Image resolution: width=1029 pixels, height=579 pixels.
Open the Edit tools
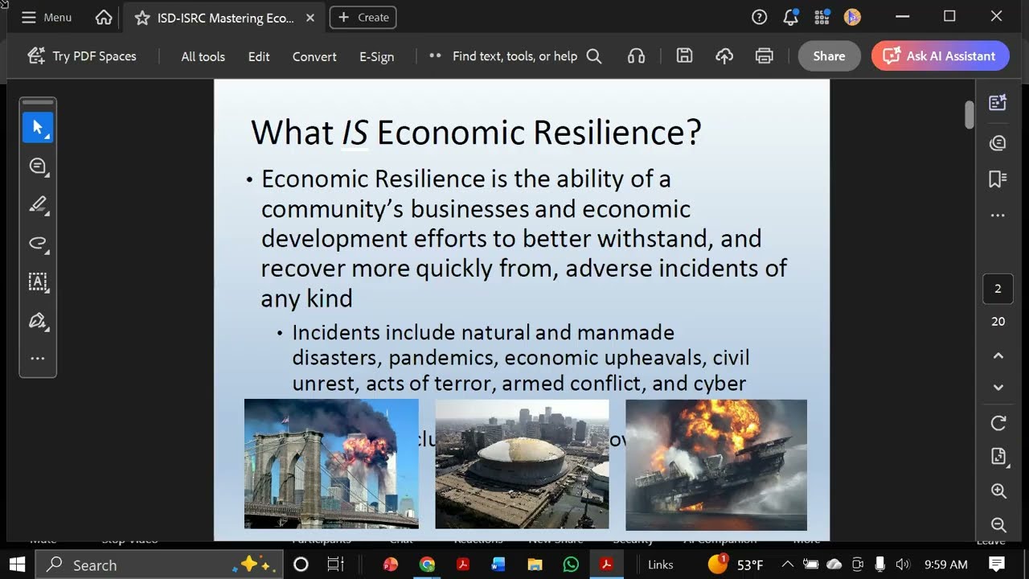pos(259,56)
